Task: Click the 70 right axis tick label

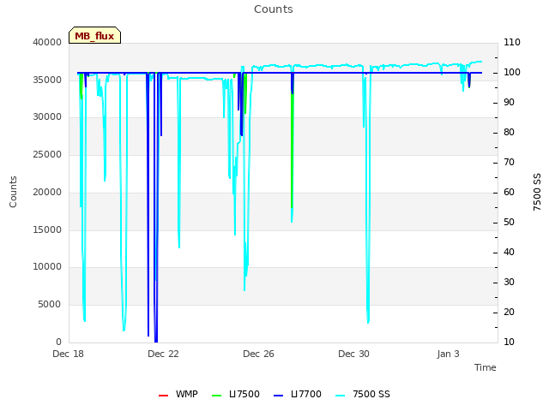Action: 509,162
